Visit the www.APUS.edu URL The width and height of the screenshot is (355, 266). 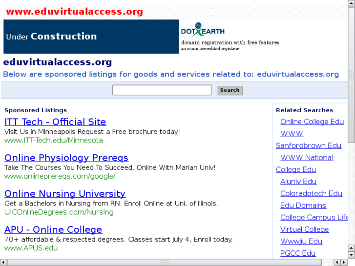click(x=31, y=248)
